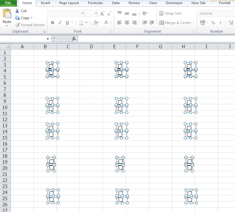Toggle Italic formatting
This screenshot has height=212, width=235.
(x=60, y=23)
